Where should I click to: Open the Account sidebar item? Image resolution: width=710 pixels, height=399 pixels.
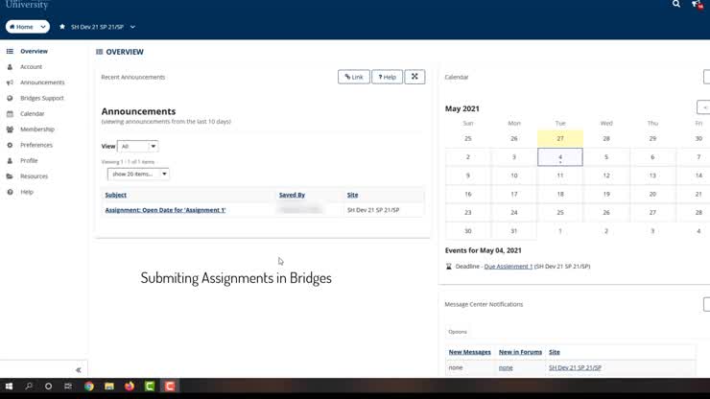[31, 66]
